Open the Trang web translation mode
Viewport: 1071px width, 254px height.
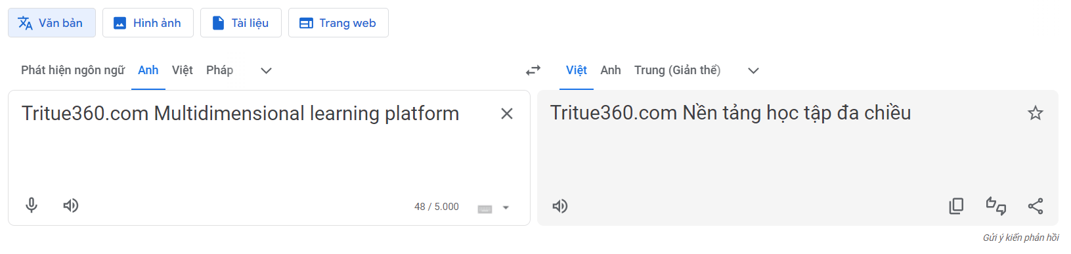[x=338, y=23]
